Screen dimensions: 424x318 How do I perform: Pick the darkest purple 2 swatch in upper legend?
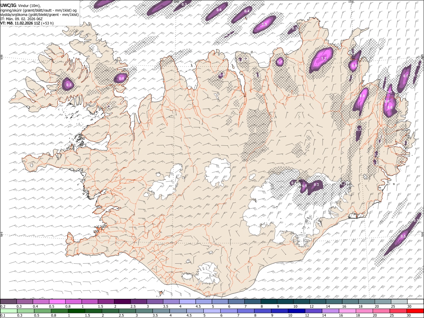click(122, 302)
